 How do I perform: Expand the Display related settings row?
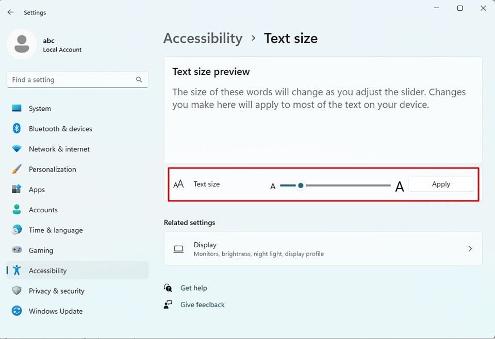coord(323,249)
